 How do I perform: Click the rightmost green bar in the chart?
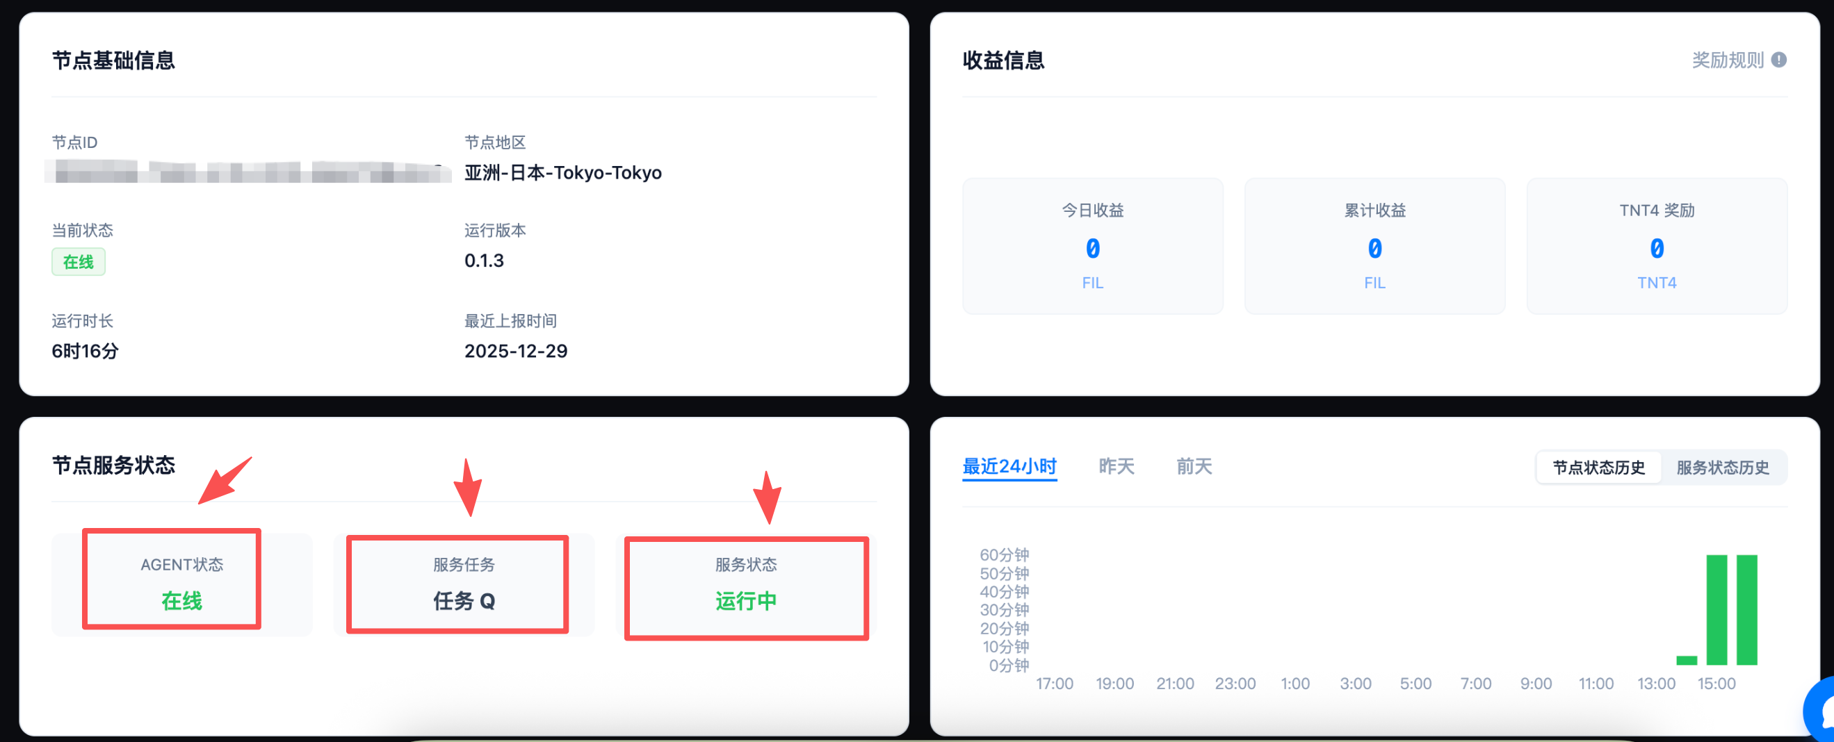click(x=1746, y=610)
